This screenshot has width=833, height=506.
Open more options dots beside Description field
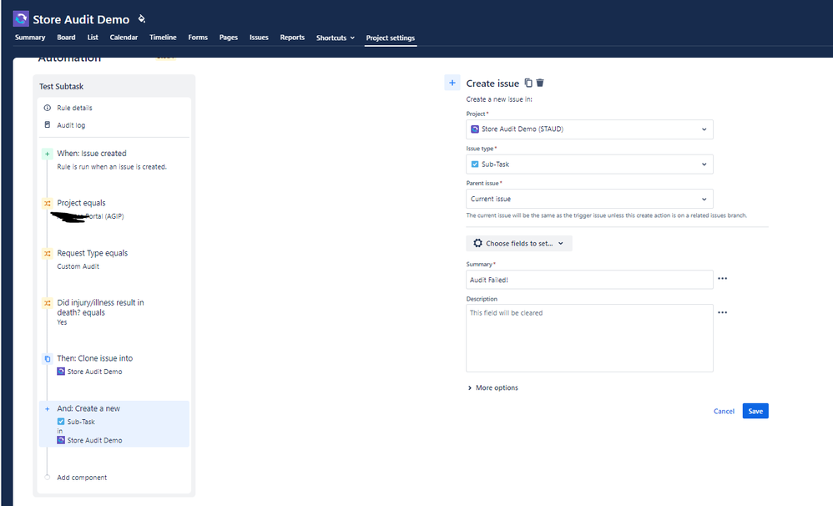[x=723, y=312]
